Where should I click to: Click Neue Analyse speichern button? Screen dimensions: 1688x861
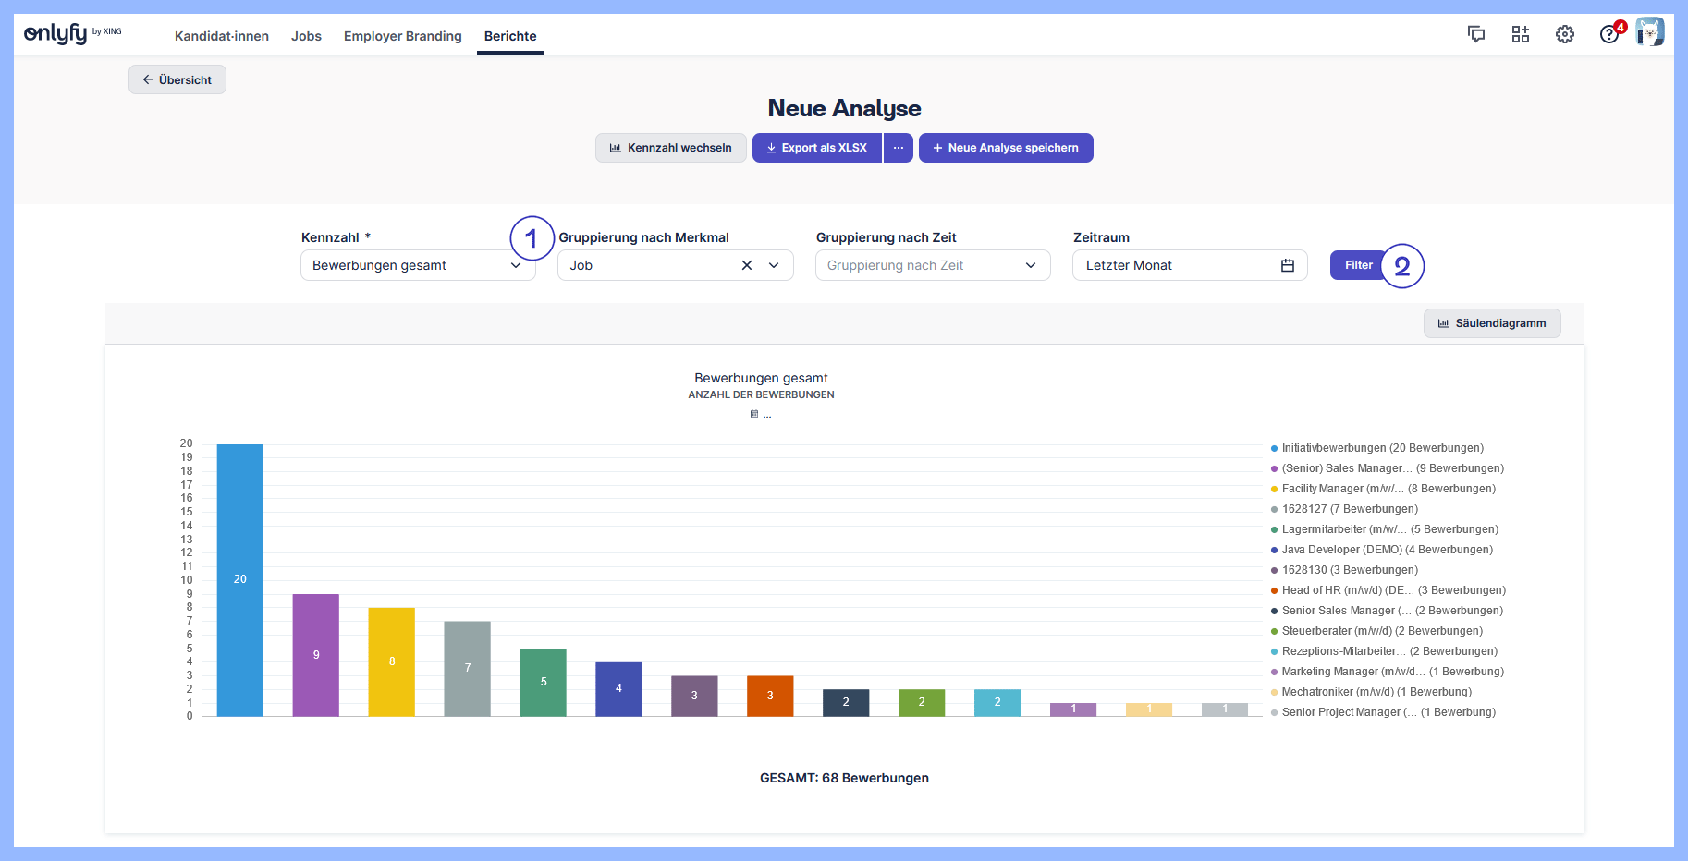click(x=1006, y=148)
